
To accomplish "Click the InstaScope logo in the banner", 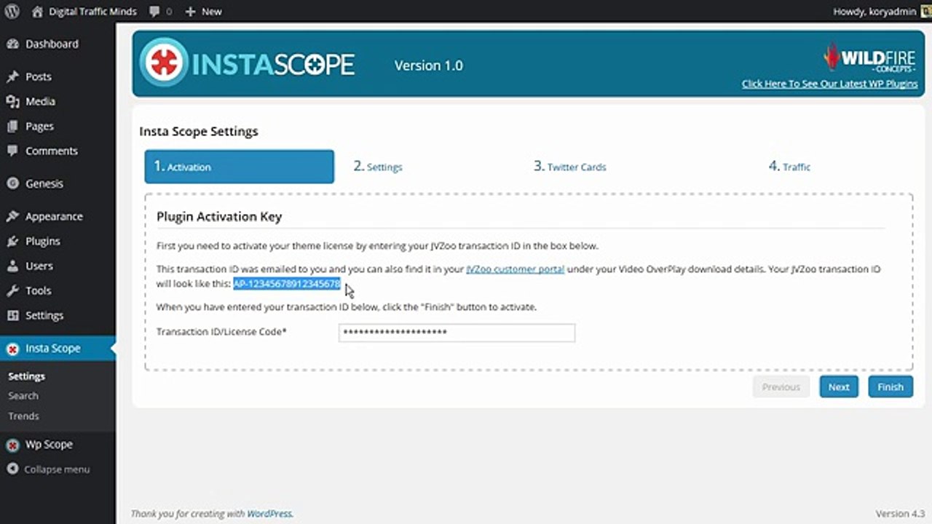I will [x=247, y=64].
